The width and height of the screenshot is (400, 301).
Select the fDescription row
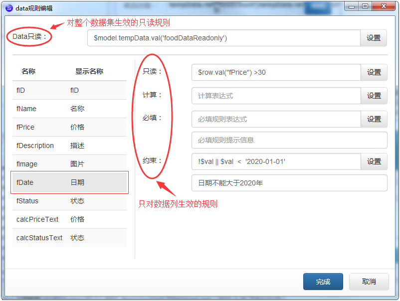69,146
